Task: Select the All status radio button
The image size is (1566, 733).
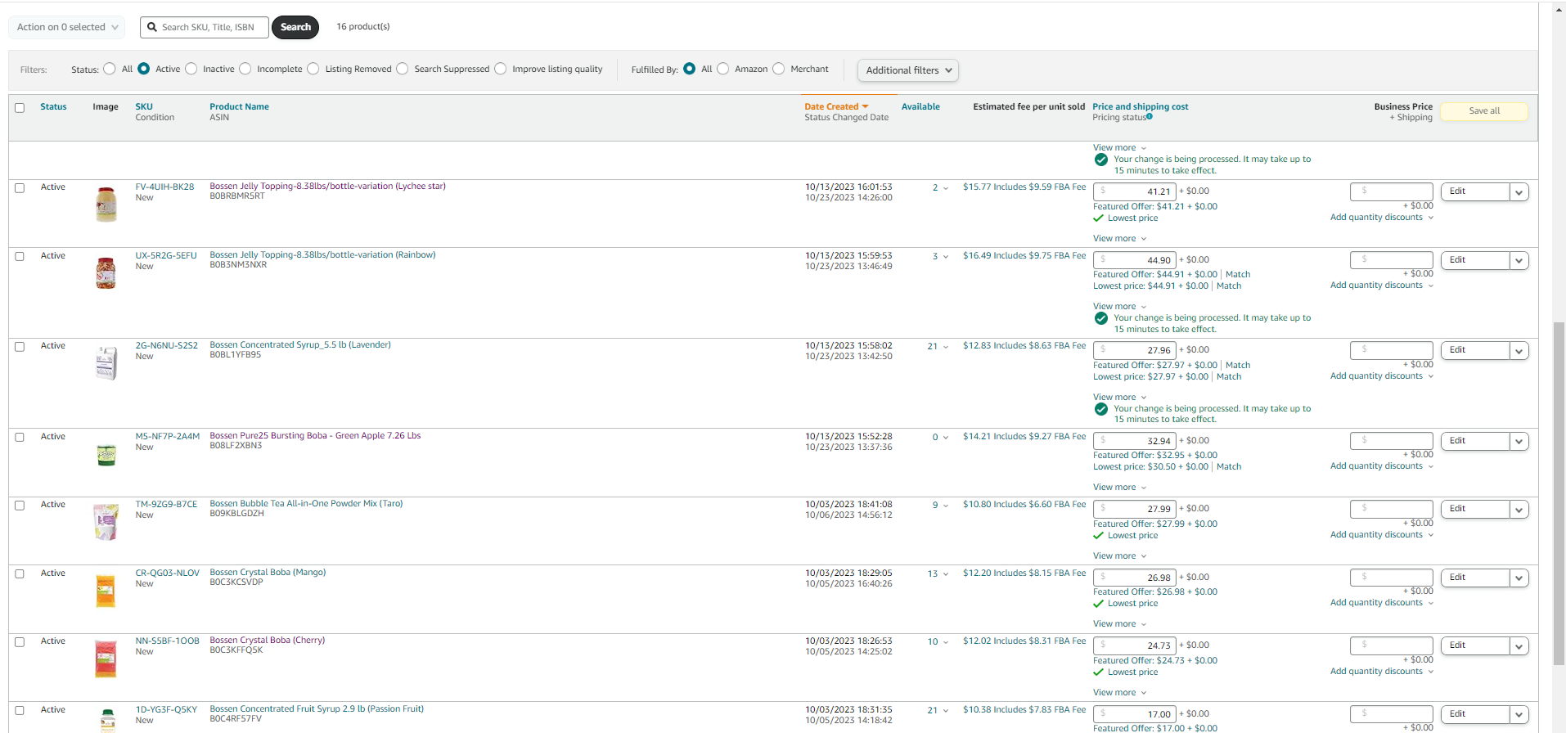Action: tap(110, 69)
